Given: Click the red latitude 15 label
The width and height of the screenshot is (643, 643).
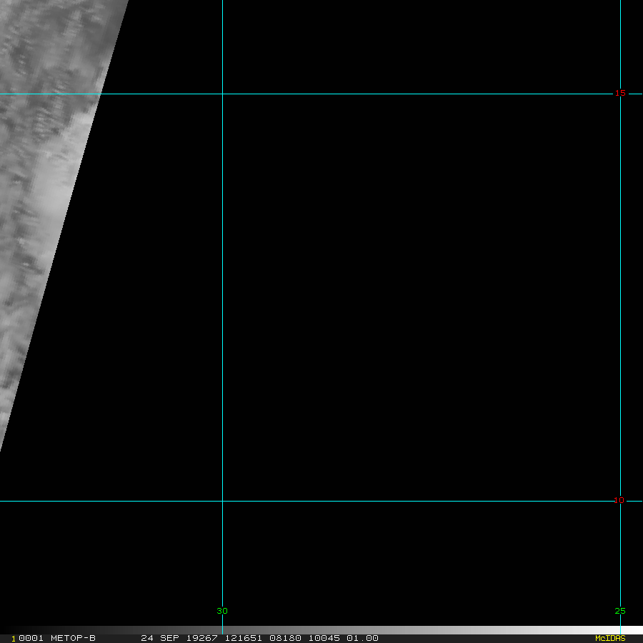Looking at the screenshot, I should pos(619,93).
